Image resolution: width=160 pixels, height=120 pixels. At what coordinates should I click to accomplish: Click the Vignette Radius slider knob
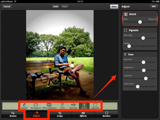[129, 46]
